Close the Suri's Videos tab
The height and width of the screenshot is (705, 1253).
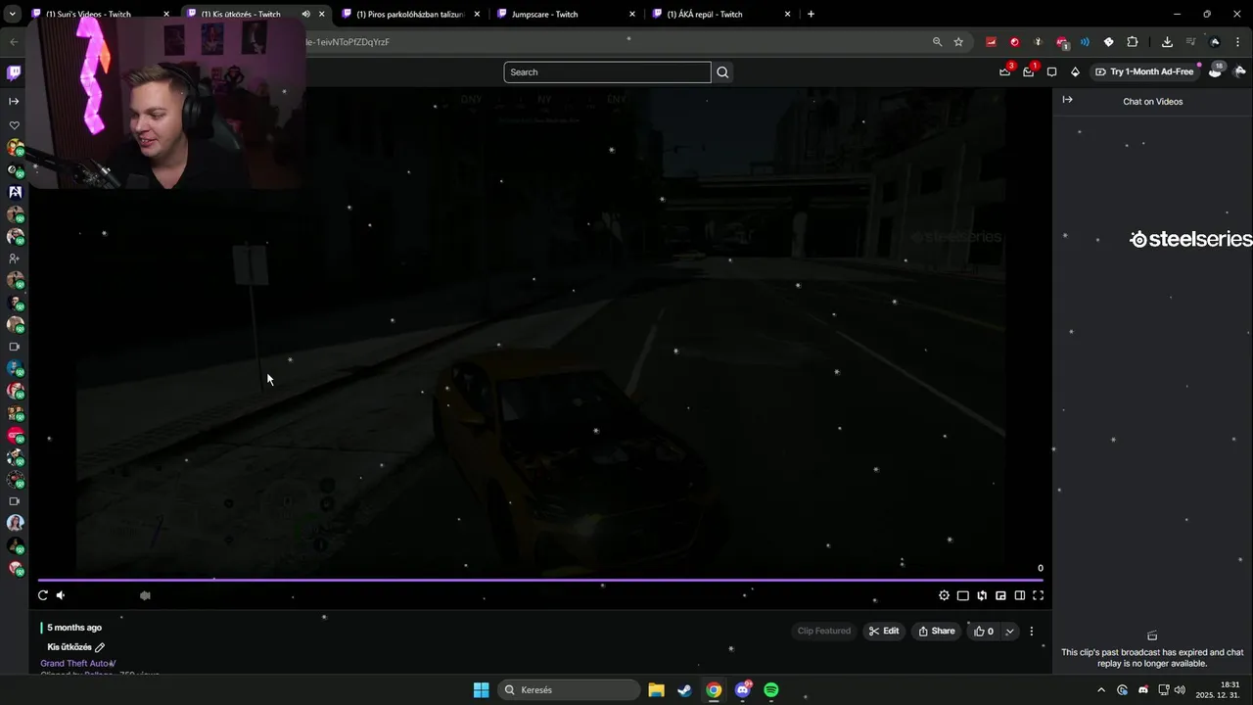(166, 15)
